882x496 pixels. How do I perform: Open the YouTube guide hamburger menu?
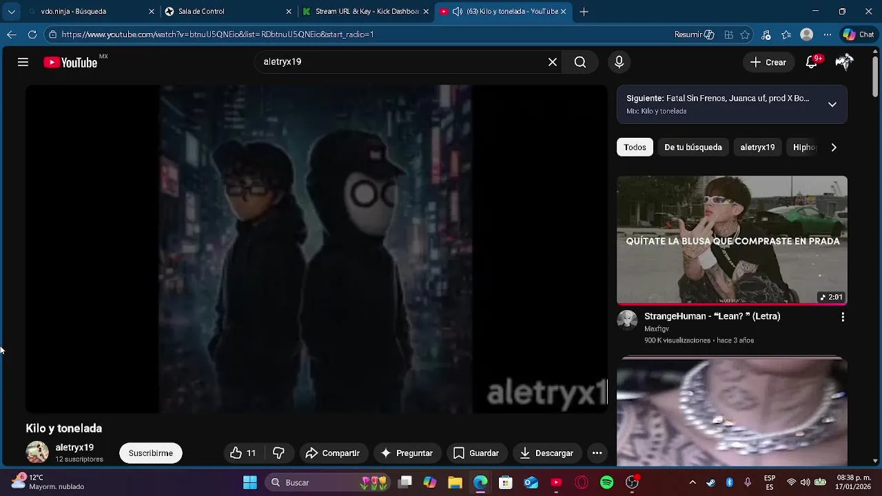pyautogui.click(x=23, y=62)
